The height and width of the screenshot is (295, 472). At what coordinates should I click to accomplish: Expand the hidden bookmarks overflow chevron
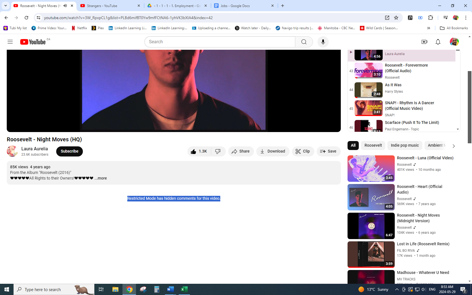[x=428, y=28]
